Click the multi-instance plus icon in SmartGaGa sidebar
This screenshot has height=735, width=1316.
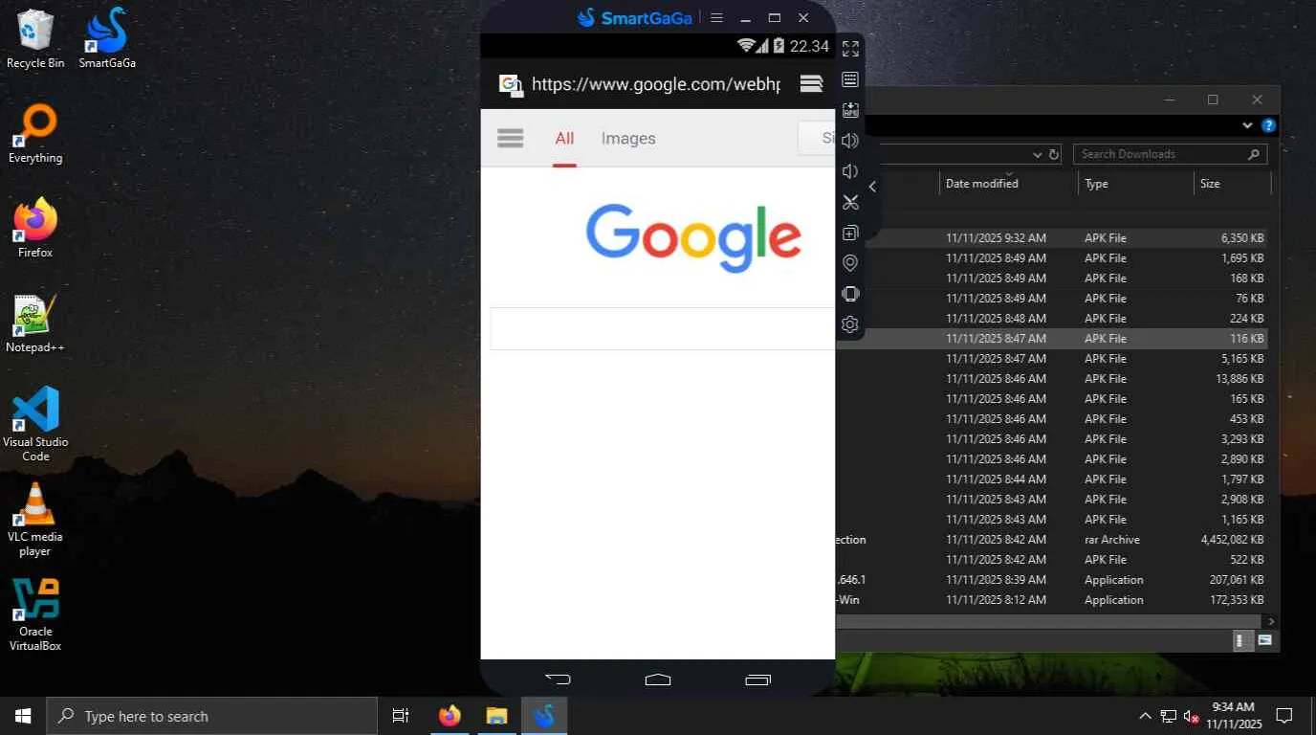click(850, 233)
